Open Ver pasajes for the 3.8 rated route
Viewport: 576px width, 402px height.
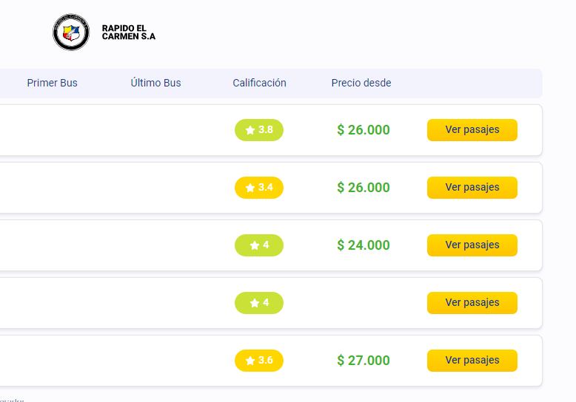coord(472,130)
